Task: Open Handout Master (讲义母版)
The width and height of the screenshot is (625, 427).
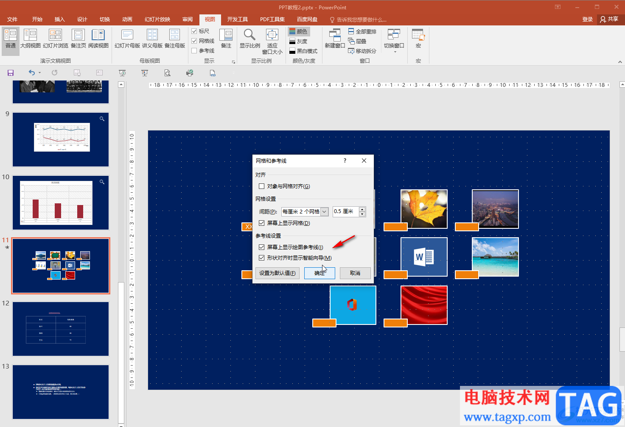Action: tap(152, 39)
